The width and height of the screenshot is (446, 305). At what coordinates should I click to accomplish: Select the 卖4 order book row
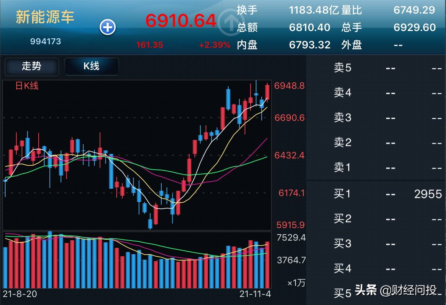pyautogui.click(x=376, y=93)
